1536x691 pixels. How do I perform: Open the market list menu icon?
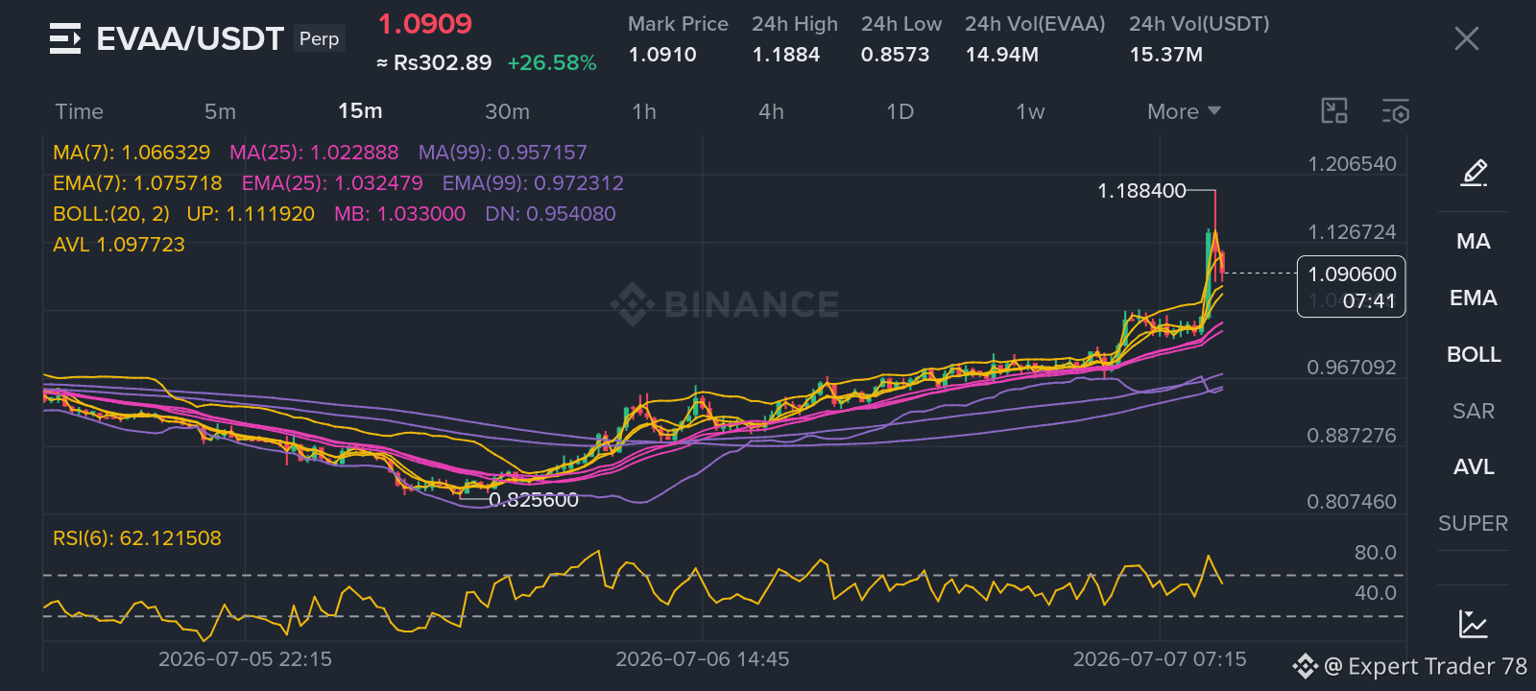click(x=65, y=38)
